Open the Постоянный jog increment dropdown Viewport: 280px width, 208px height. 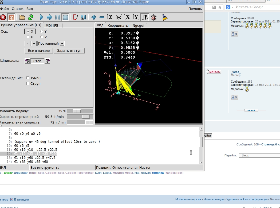51,43
